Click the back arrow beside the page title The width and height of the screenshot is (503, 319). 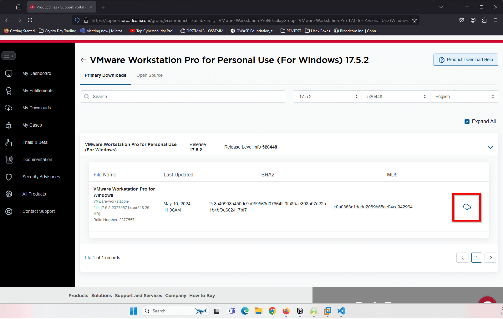(x=84, y=60)
